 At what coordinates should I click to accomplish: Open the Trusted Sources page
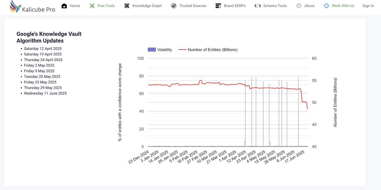(193, 6)
